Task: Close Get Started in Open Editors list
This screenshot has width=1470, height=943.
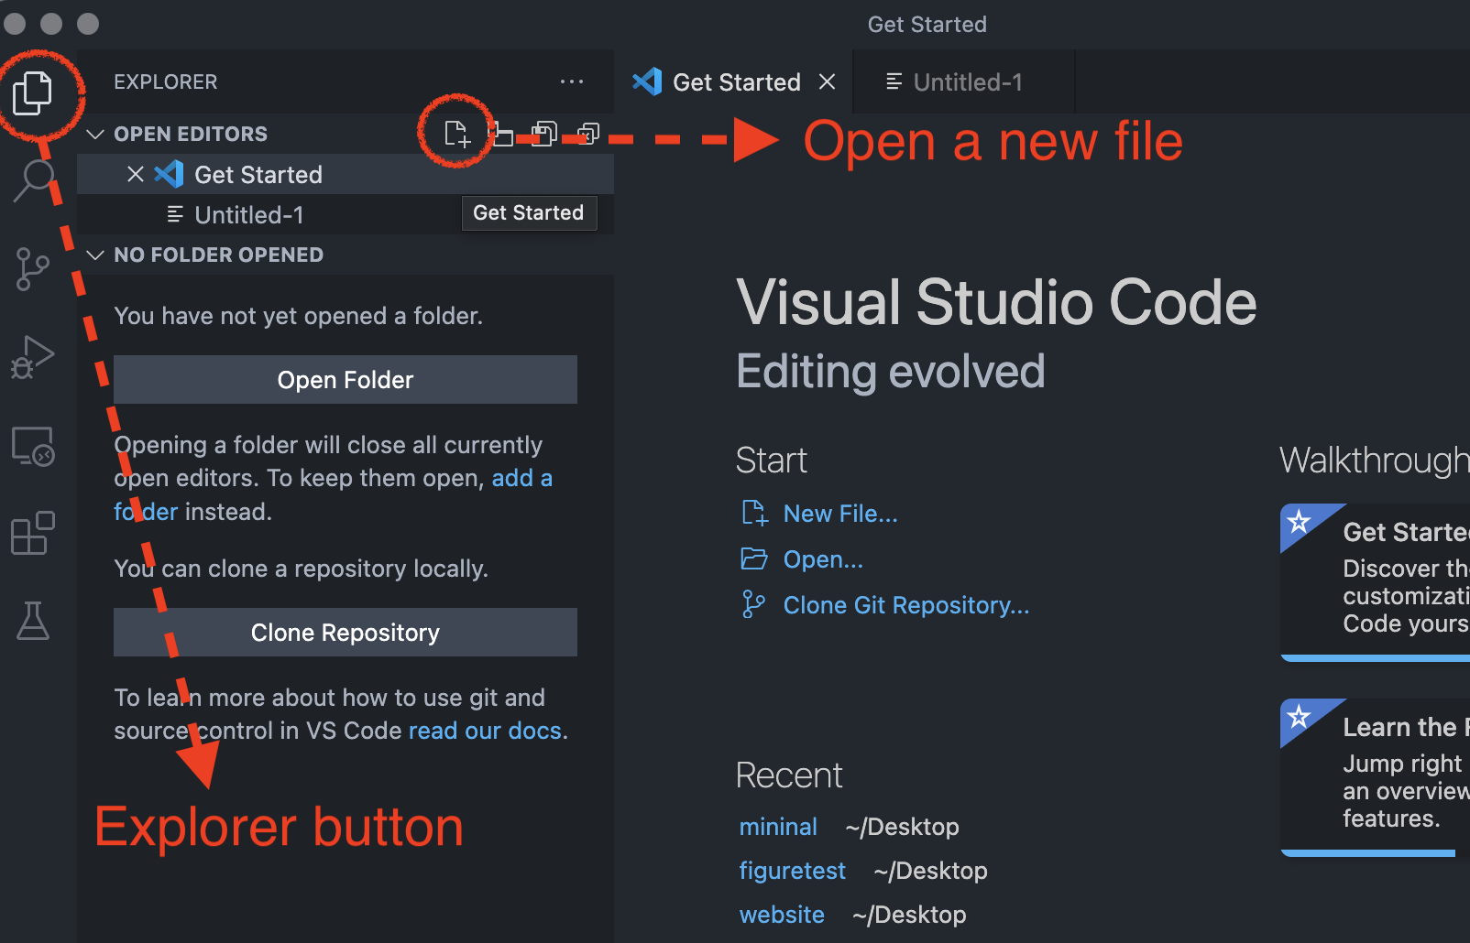Action: [136, 174]
